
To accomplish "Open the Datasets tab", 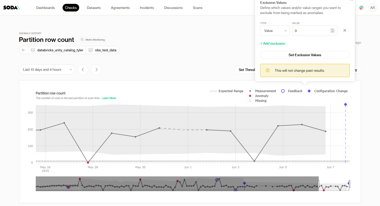I will point(94,8).
